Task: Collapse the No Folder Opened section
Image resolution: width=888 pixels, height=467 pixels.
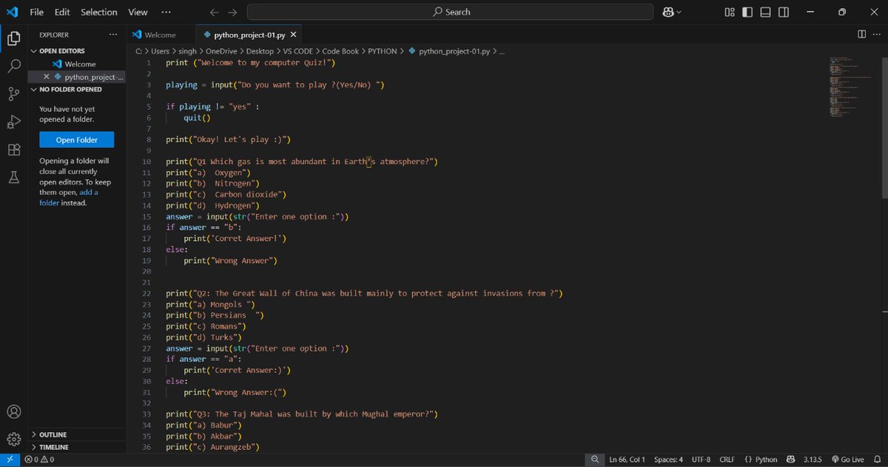Action: (76, 89)
